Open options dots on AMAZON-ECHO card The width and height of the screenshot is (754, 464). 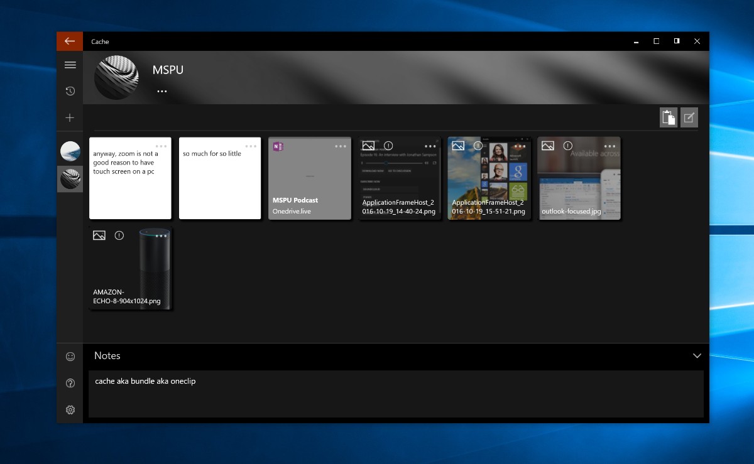[161, 235]
